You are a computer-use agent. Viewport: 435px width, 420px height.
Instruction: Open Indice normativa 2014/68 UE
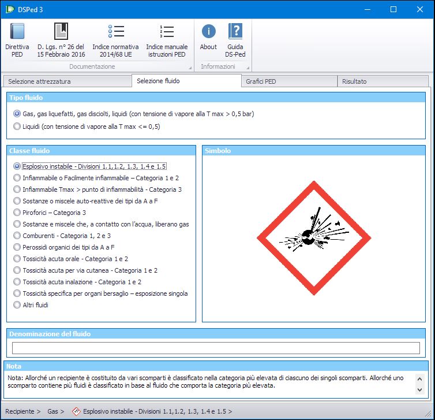(x=116, y=40)
